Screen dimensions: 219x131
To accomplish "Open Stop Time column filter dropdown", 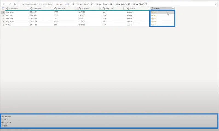I will (x=125, y=8).
